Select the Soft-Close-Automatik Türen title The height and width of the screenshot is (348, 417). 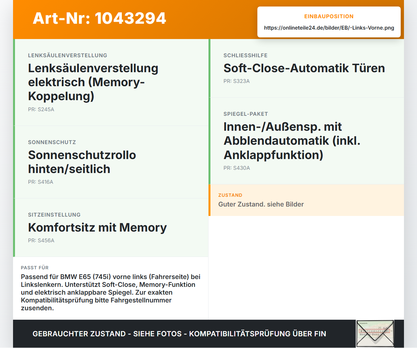pos(304,68)
